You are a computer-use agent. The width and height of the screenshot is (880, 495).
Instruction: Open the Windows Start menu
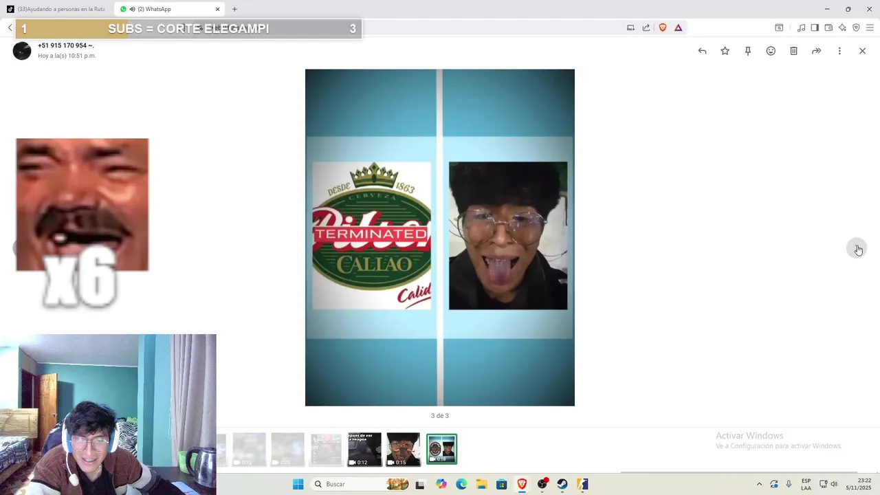click(x=298, y=484)
